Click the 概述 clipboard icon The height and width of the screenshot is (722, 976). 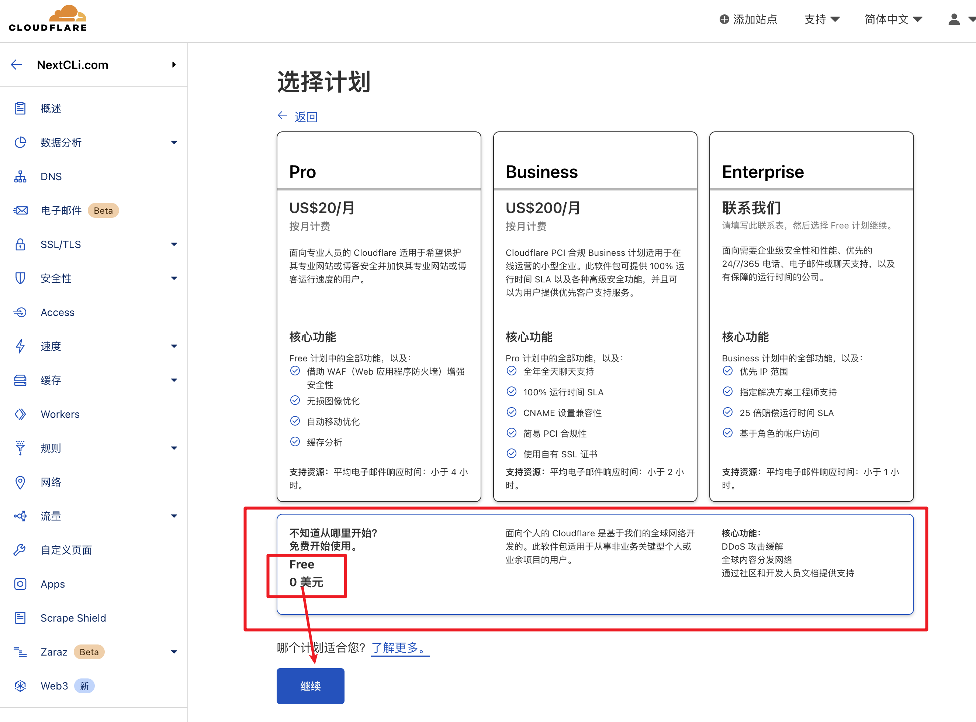[20, 109]
